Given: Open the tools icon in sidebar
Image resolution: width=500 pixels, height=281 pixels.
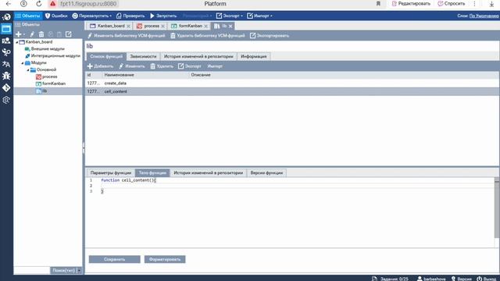Looking at the screenshot, I should tap(6, 52).
